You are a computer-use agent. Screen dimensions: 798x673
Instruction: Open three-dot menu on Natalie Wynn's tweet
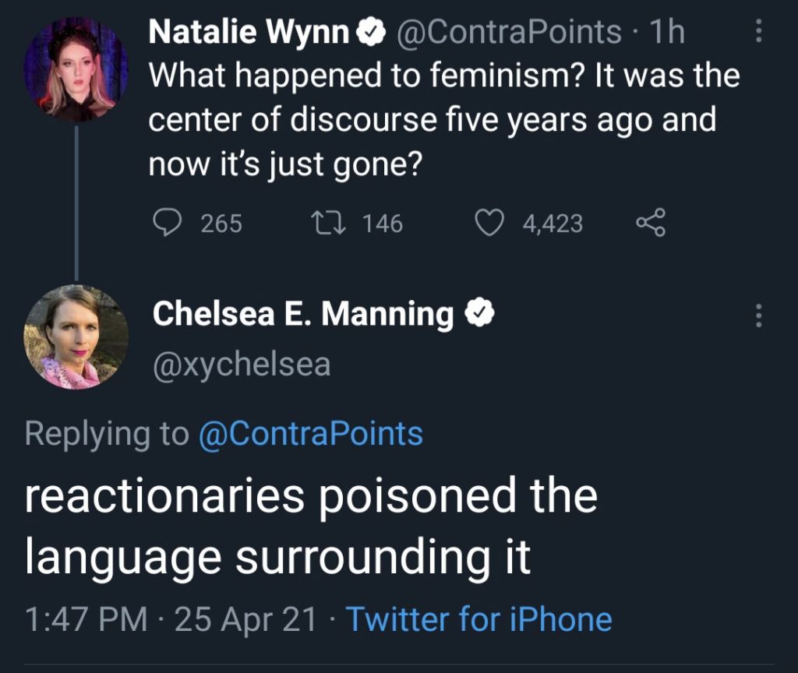coord(759,32)
